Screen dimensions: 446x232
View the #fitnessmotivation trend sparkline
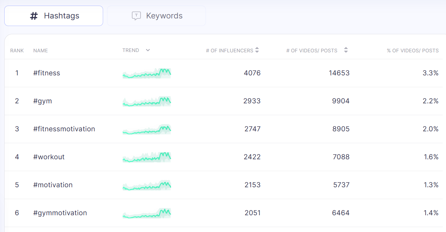pyautogui.click(x=147, y=129)
